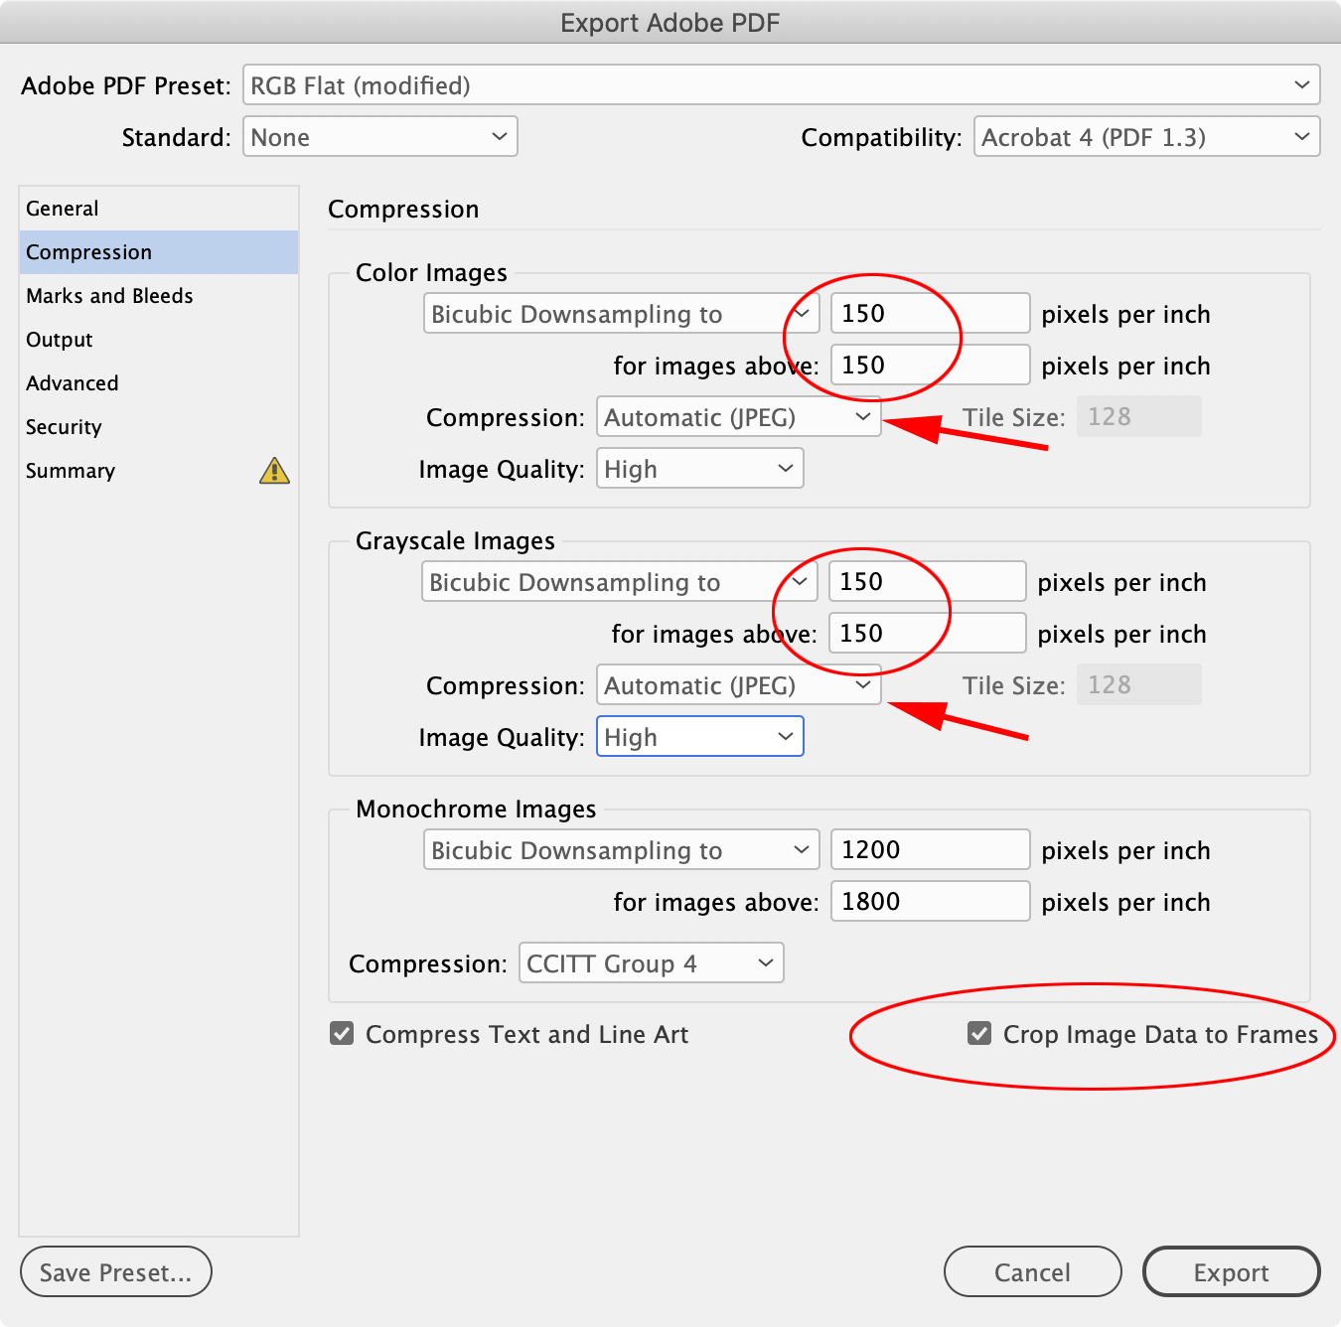Screen dimensions: 1341x1327
Task: Change Compatibility from Acrobat 4 dropdown
Action: [x=1145, y=136]
